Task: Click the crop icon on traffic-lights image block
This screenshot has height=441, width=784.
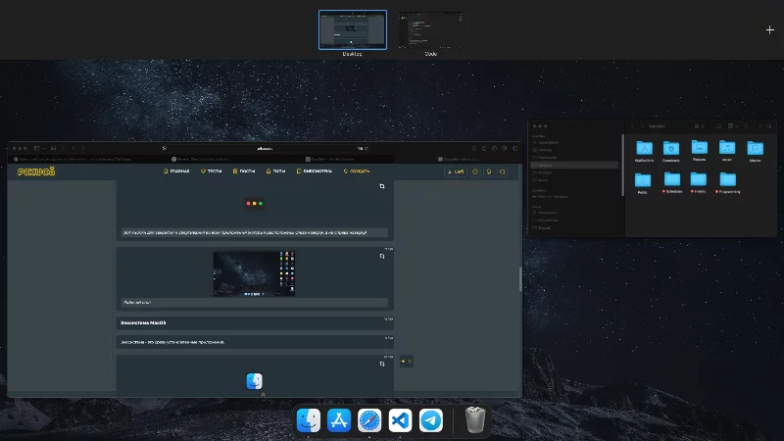Action: (x=382, y=186)
